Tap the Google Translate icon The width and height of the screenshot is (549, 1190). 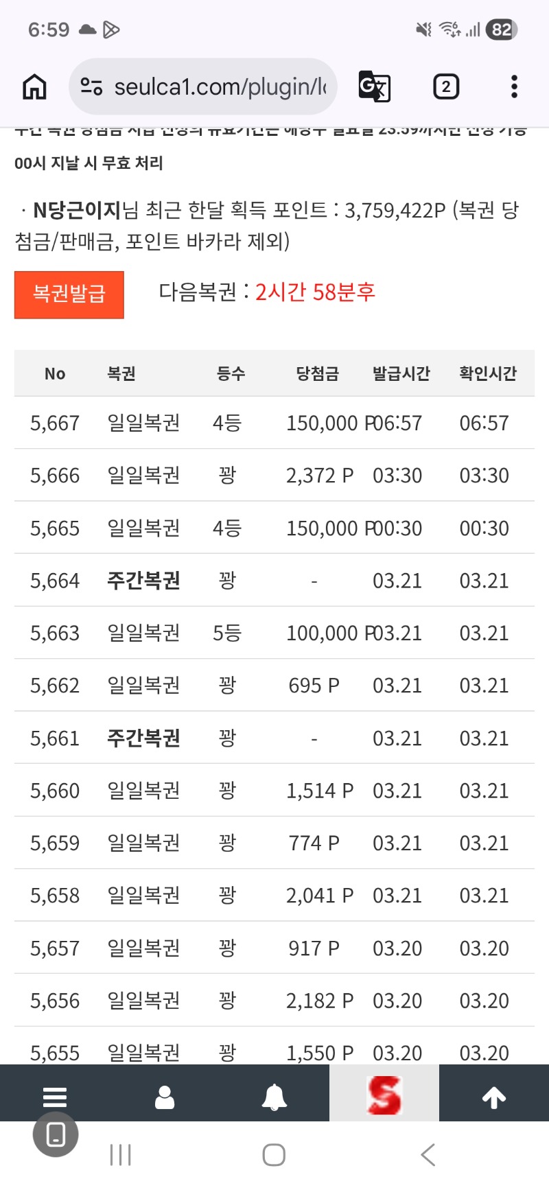tap(375, 87)
